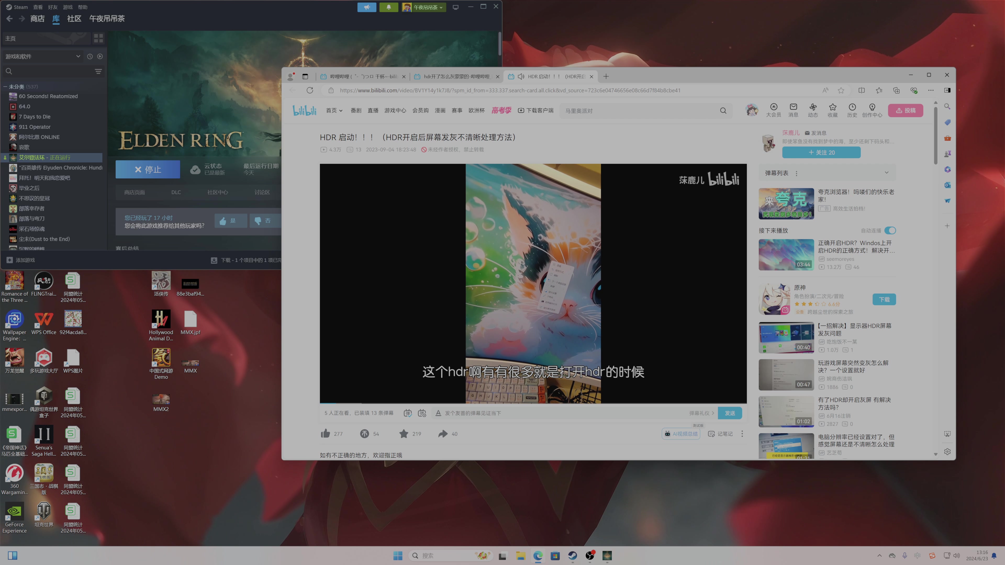The height and width of the screenshot is (565, 1005).
Task: Click the 停止 stop button for Elden Ring
Action: (147, 169)
